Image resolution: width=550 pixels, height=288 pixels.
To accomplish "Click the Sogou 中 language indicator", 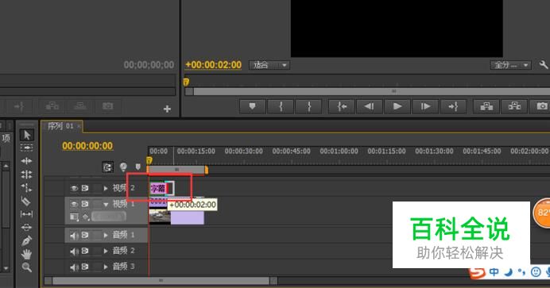I will coord(494,271).
